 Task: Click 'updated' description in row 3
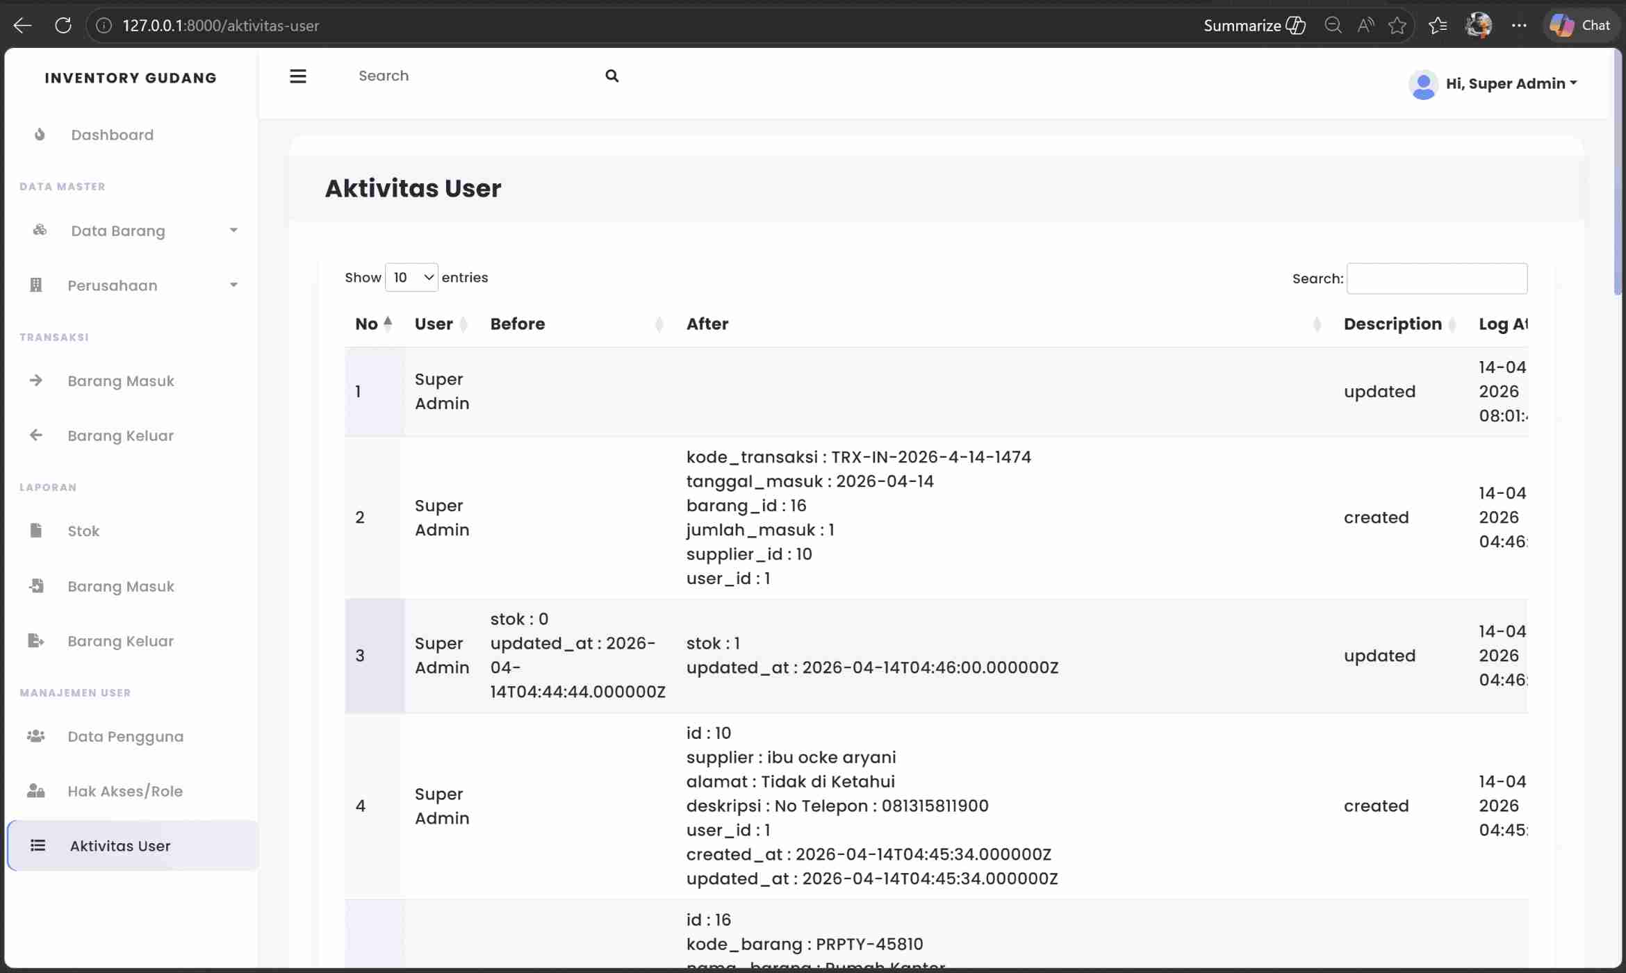tap(1379, 656)
